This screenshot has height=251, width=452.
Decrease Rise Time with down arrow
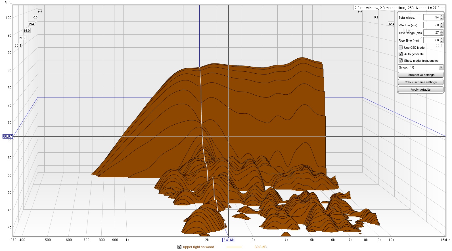coord(441,42)
